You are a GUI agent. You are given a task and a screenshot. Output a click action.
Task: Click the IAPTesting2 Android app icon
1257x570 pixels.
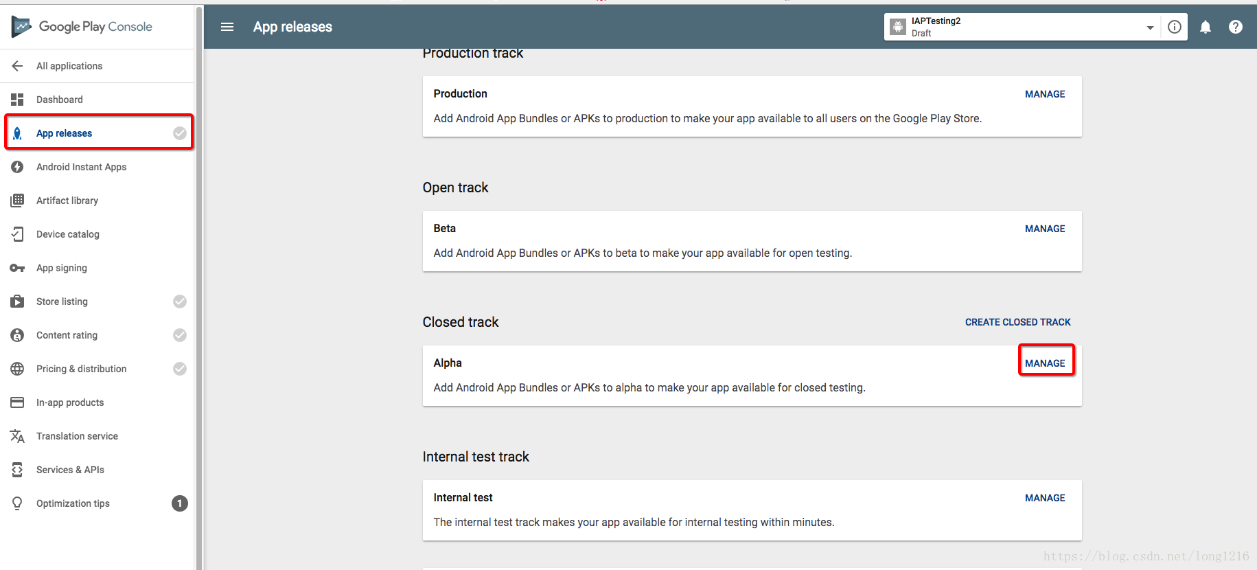pyautogui.click(x=898, y=27)
